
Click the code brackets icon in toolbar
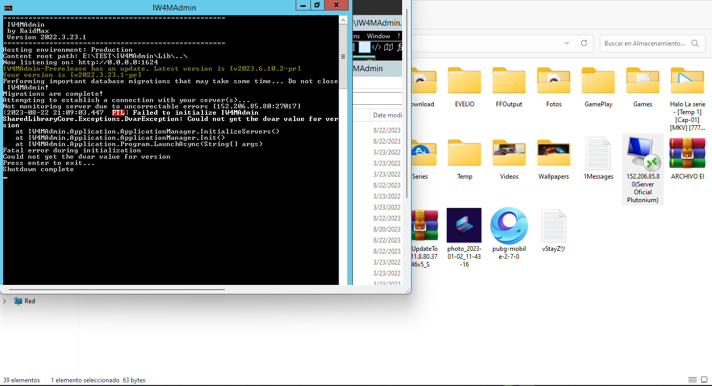pos(376,48)
